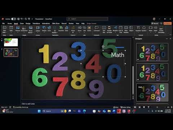
Task: Click the Math text box on slide
Action: [x=117, y=55]
